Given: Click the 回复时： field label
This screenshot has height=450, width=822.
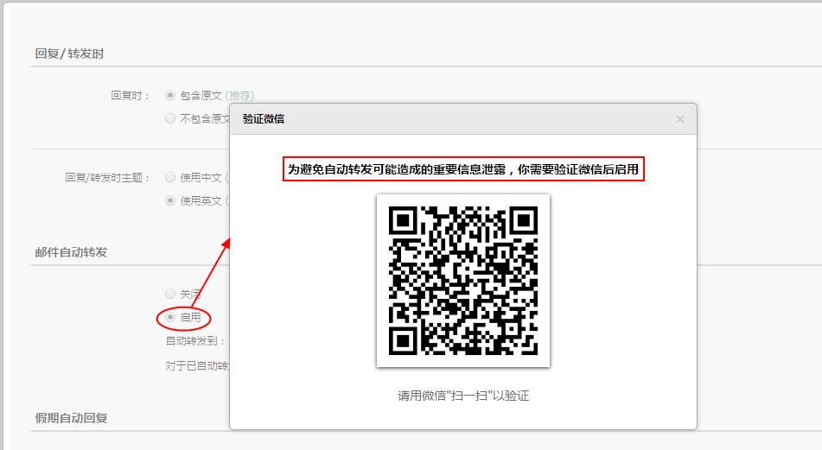Looking at the screenshot, I should [x=131, y=95].
